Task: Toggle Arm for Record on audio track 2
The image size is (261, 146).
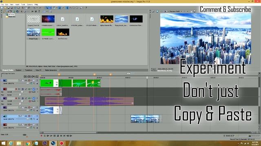Action: [x=16, y=89]
